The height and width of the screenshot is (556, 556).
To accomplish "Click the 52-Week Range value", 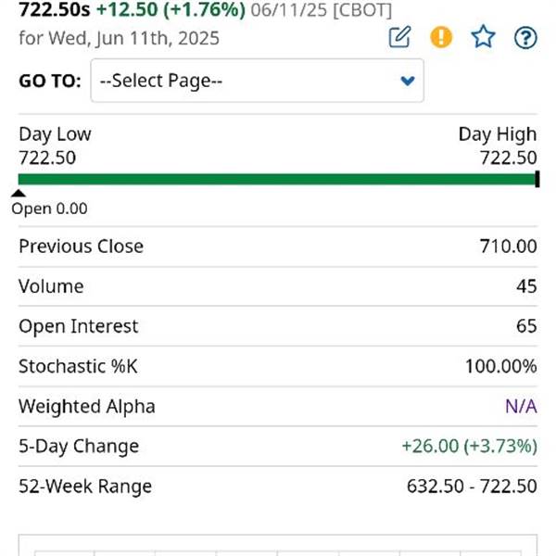I will tap(472, 486).
